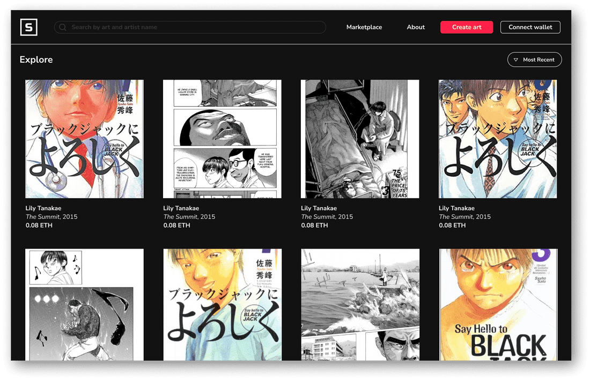Click the Most Recent triangle icon
This screenshot has width=590, height=380.
point(516,60)
